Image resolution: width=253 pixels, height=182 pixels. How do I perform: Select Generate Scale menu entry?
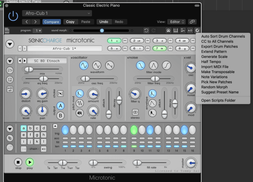pos(214,57)
